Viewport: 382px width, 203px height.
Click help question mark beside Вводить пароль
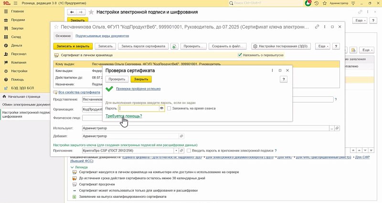(276, 151)
